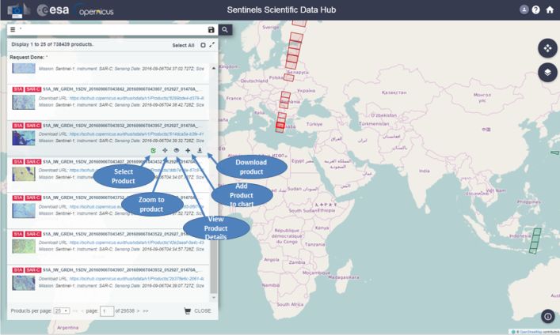Image resolution: width=560 pixels, height=335 pixels.
Task: Click the map navigation mode button
Action: tap(547, 48)
